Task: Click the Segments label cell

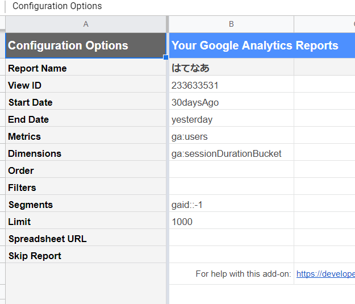Action: point(86,203)
